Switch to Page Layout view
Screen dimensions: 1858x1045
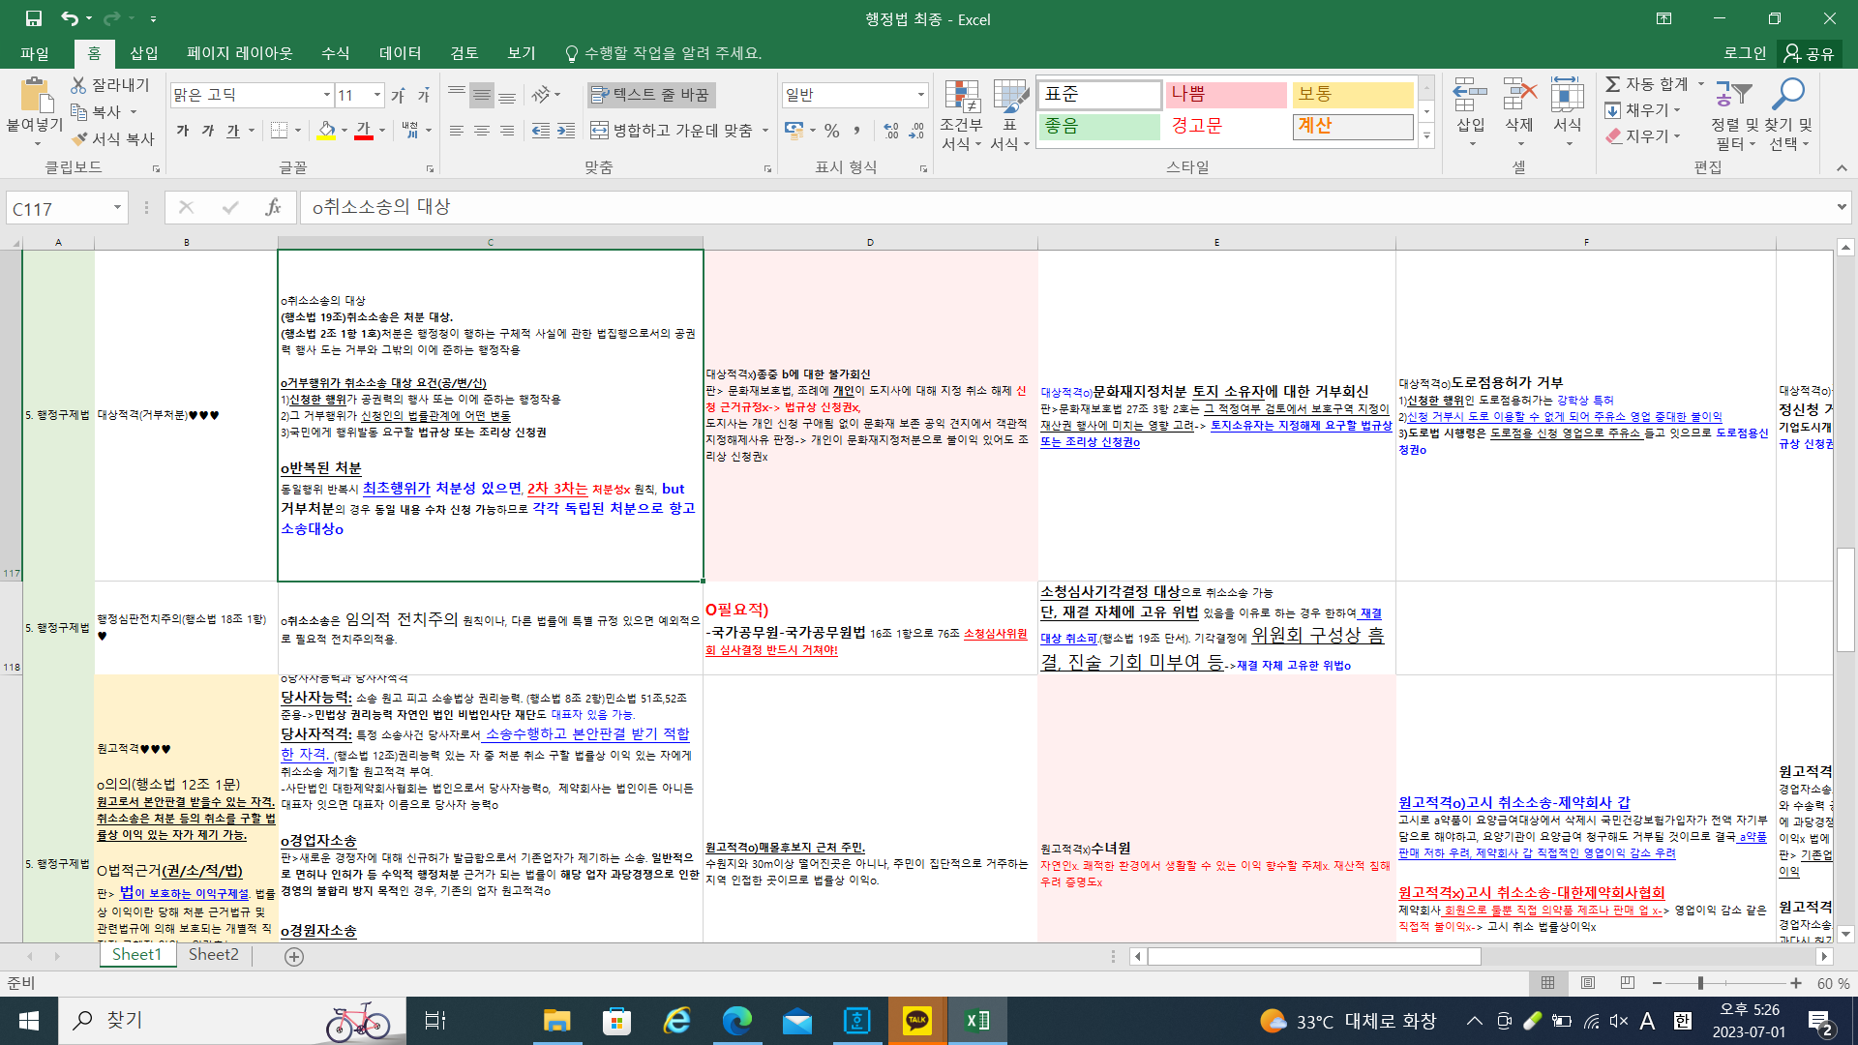[x=1588, y=983]
